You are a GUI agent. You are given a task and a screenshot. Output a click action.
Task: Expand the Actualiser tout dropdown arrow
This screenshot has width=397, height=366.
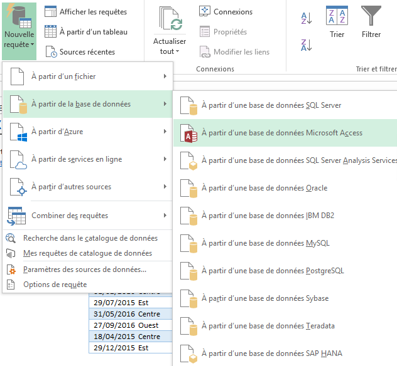178,51
